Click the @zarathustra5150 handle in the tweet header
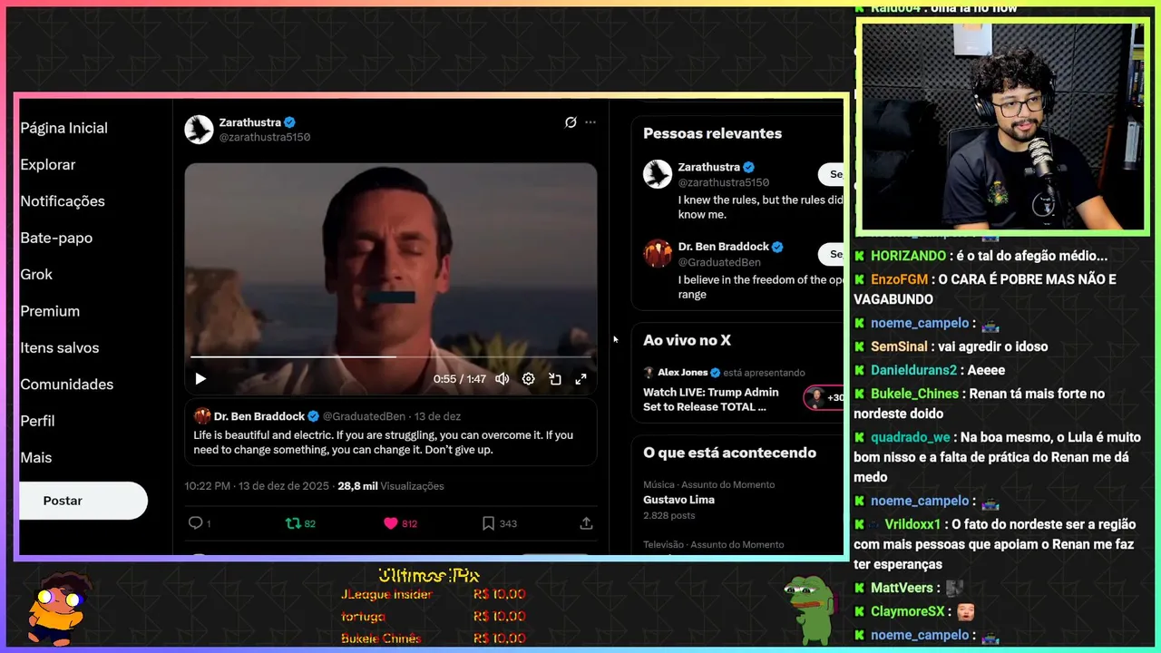The width and height of the screenshot is (1161, 653). tap(265, 138)
